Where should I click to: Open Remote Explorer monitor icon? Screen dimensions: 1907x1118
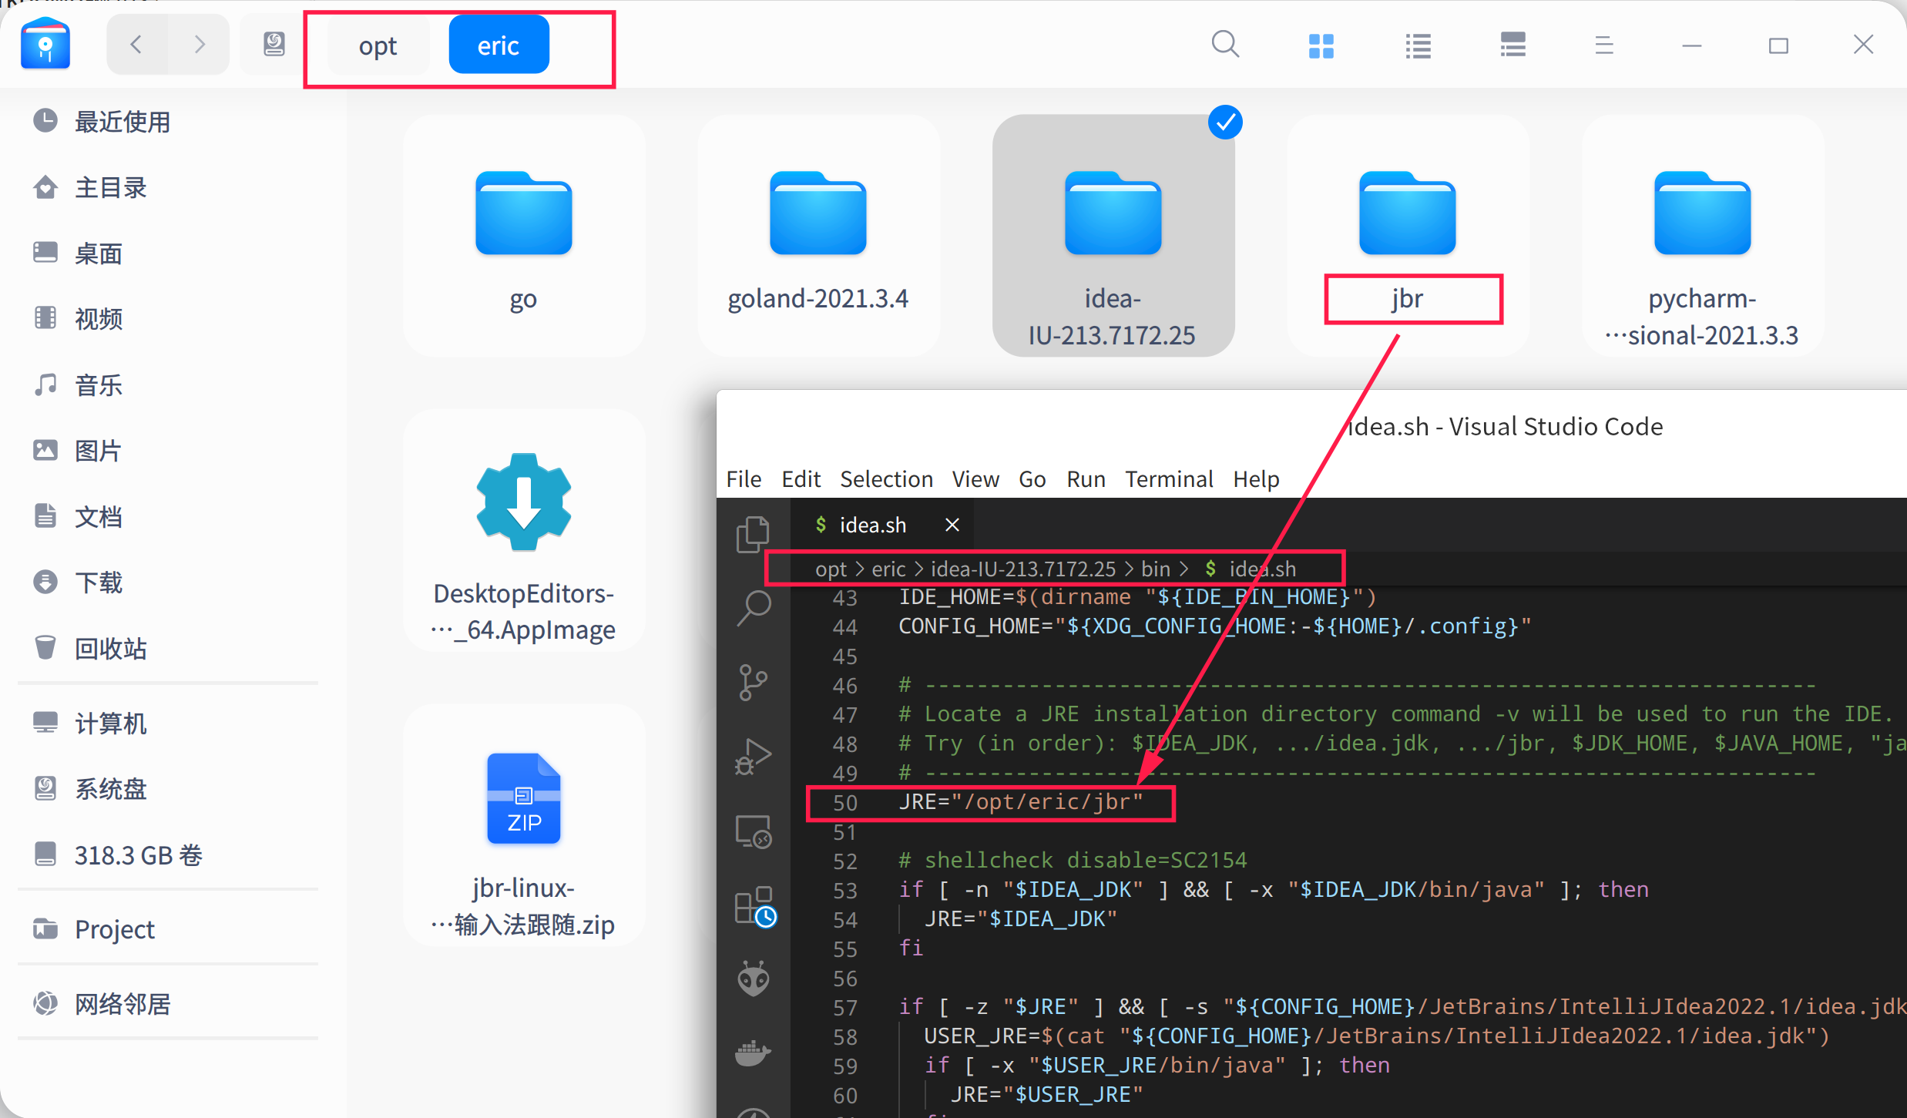(753, 831)
